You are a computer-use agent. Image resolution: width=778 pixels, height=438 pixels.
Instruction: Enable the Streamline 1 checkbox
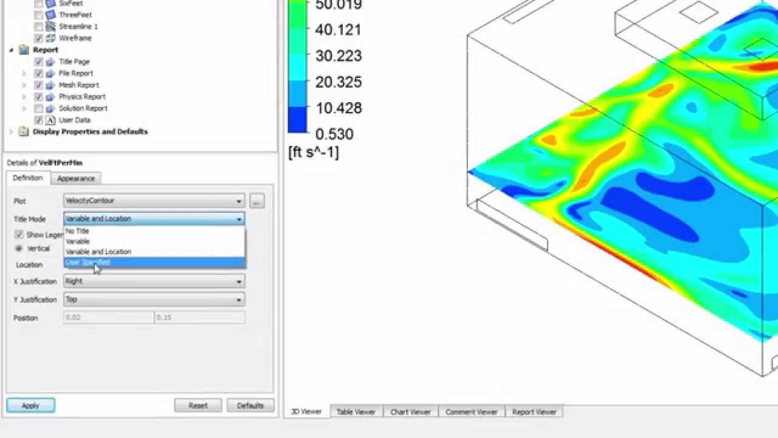pos(39,26)
